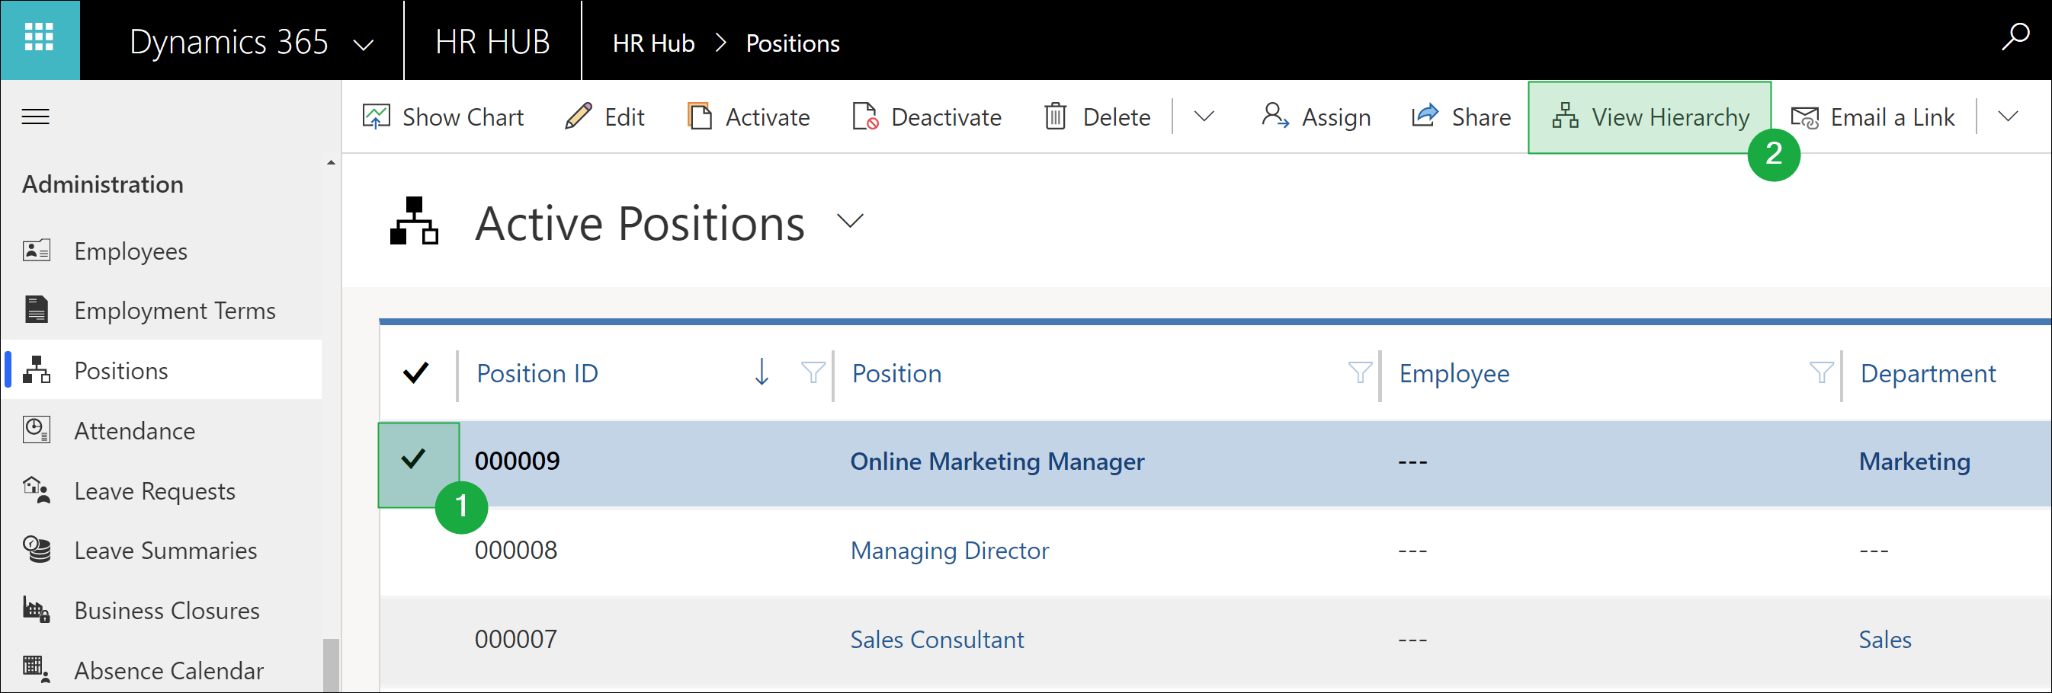The height and width of the screenshot is (693, 2052).
Task: Click Email a Link command
Action: (1872, 117)
